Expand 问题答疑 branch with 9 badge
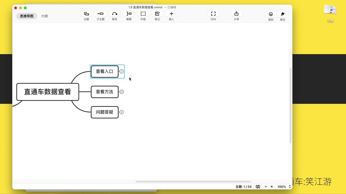346x194 pixels. 122,112
